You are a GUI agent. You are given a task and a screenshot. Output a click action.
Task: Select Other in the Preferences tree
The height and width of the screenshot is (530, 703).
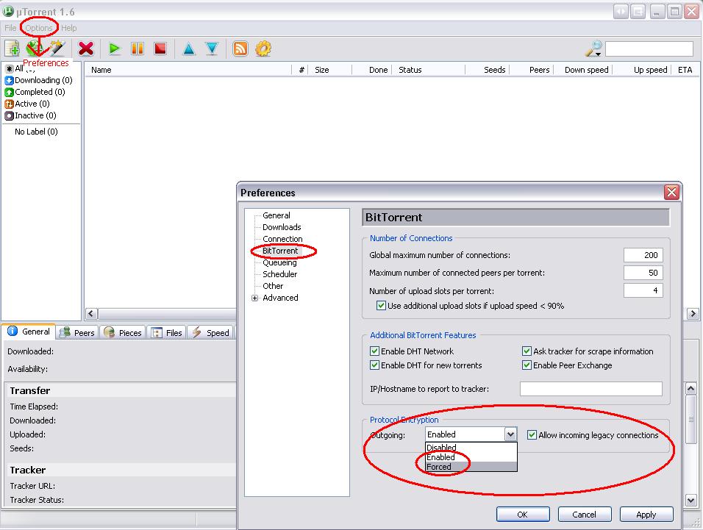pyautogui.click(x=273, y=286)
